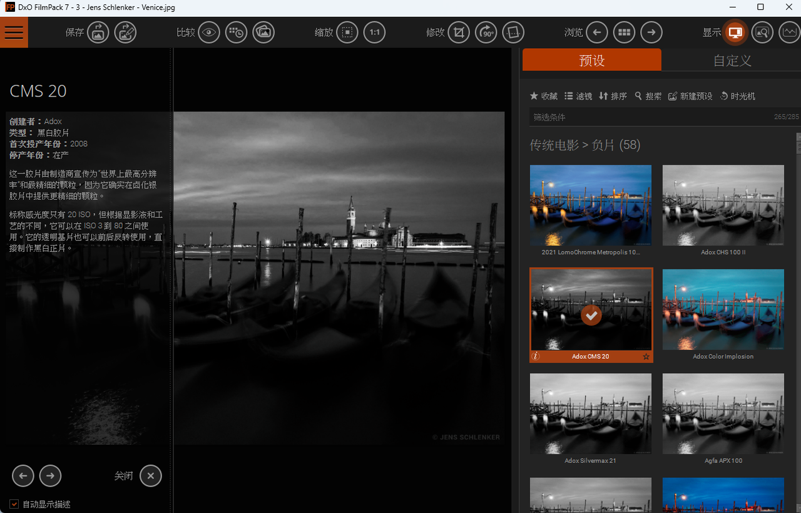Viewport: 801px width, 513px height.
Task: Set zoom to 1:1
Action: point(374,33)
